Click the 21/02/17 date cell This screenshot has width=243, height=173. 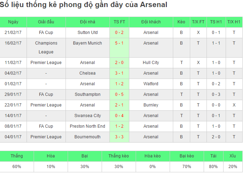(13, 33)
